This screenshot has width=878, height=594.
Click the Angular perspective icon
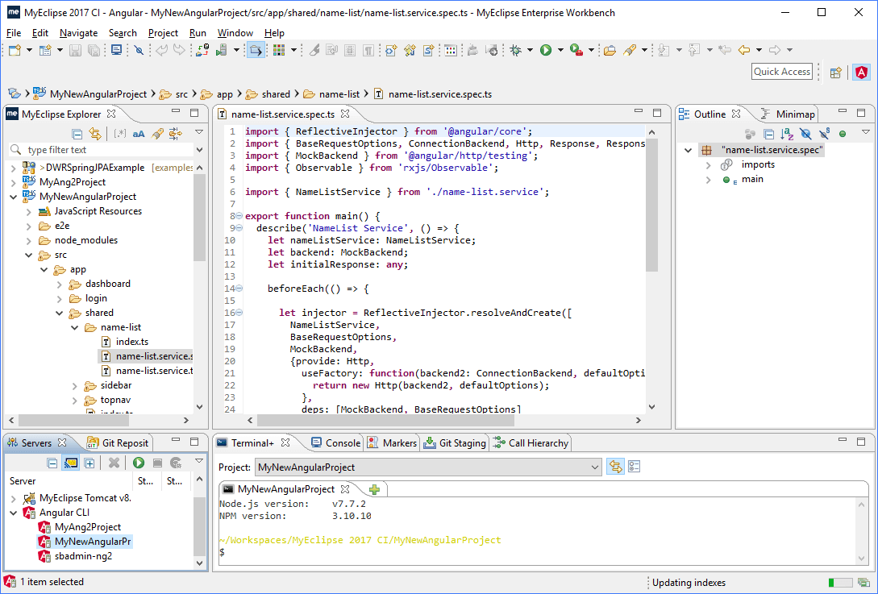click(x=861, y=73)
